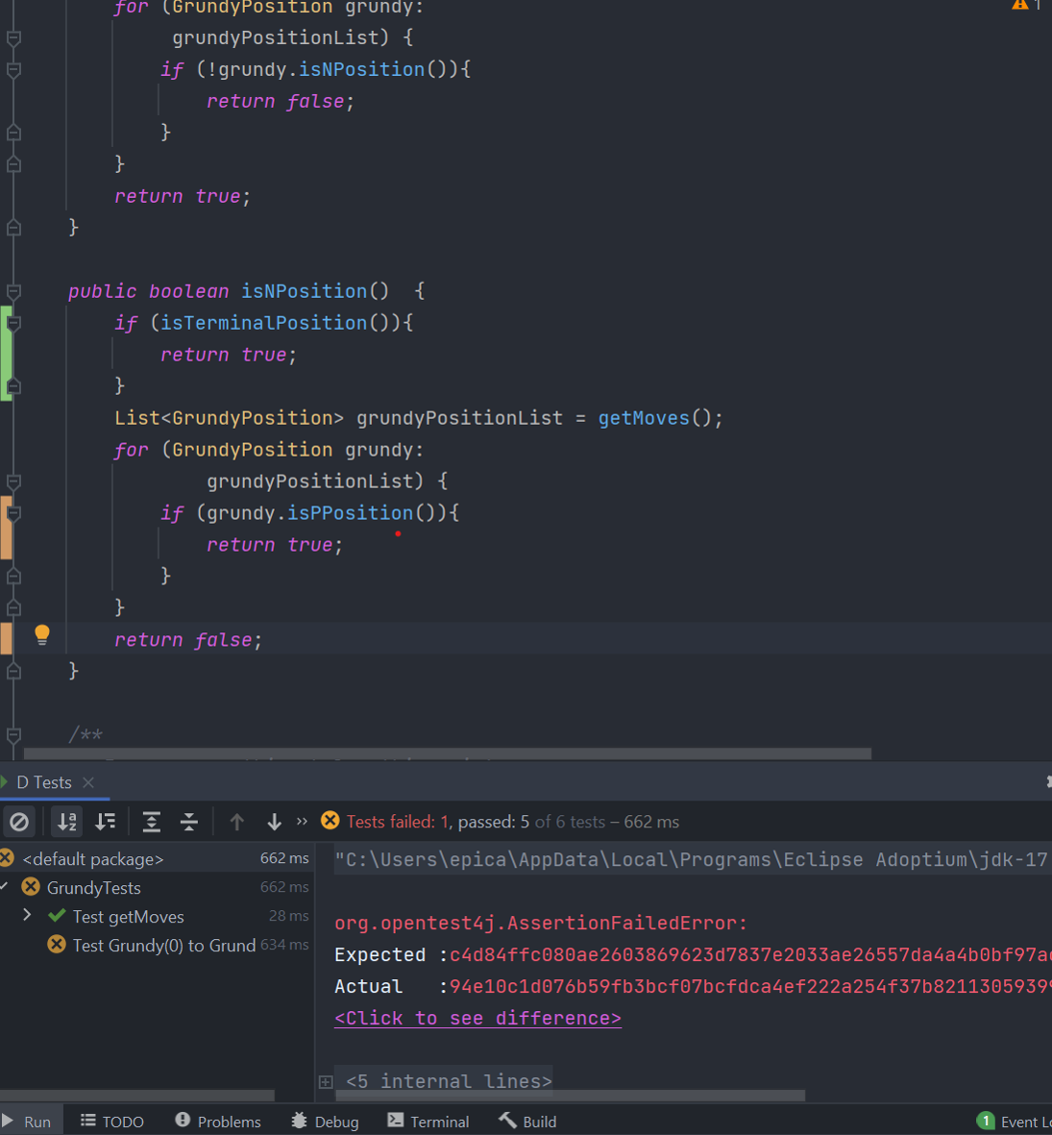Viewport: 1052px width, 1135px height.
Task: Select the failed Test Grundy(0) test
Action: (x=163, y=946)
